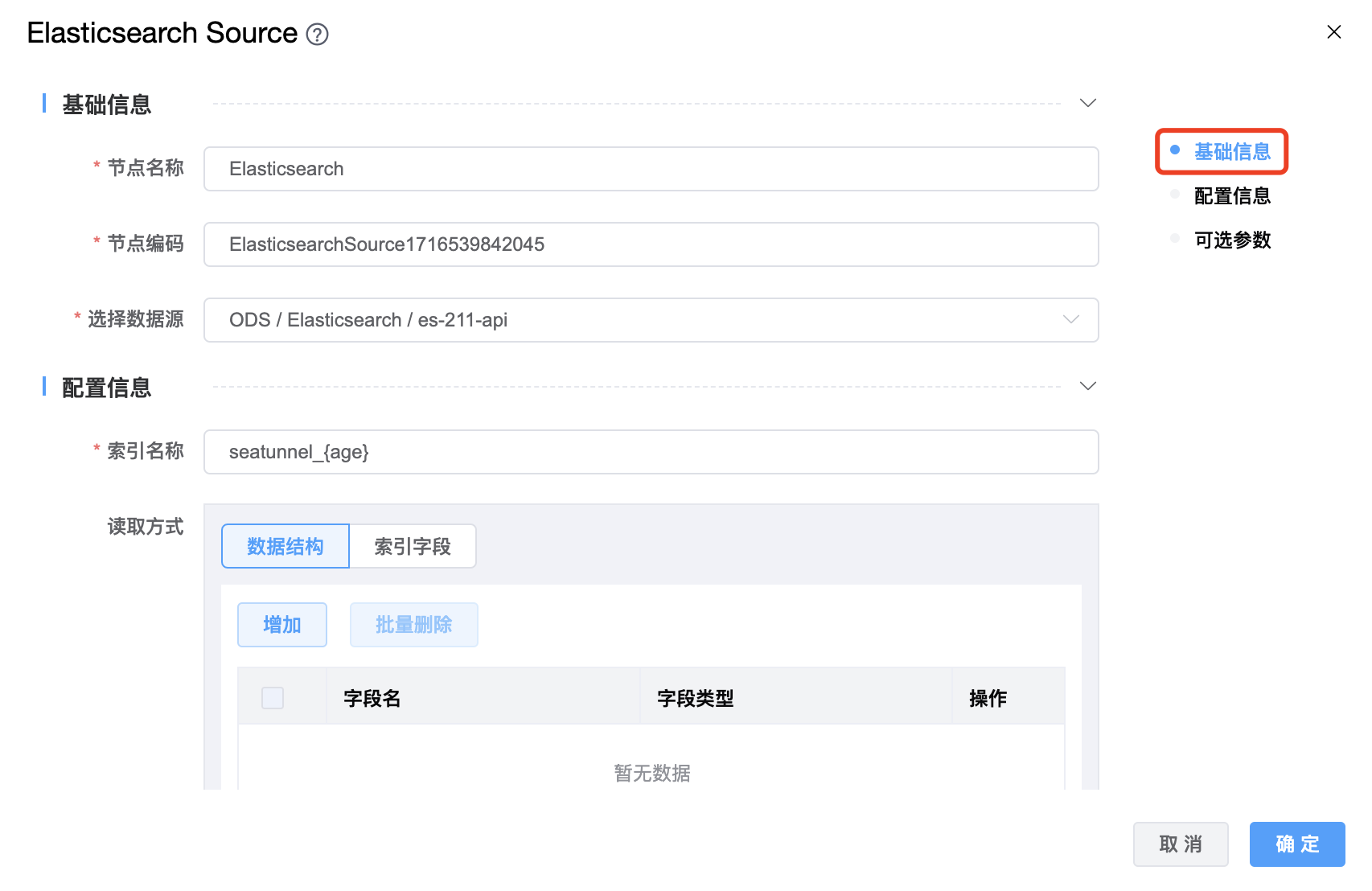This screenshot has width=1372, height=891.
Task: Switch to the 索引字段 tab
Action: click(413, 547)
